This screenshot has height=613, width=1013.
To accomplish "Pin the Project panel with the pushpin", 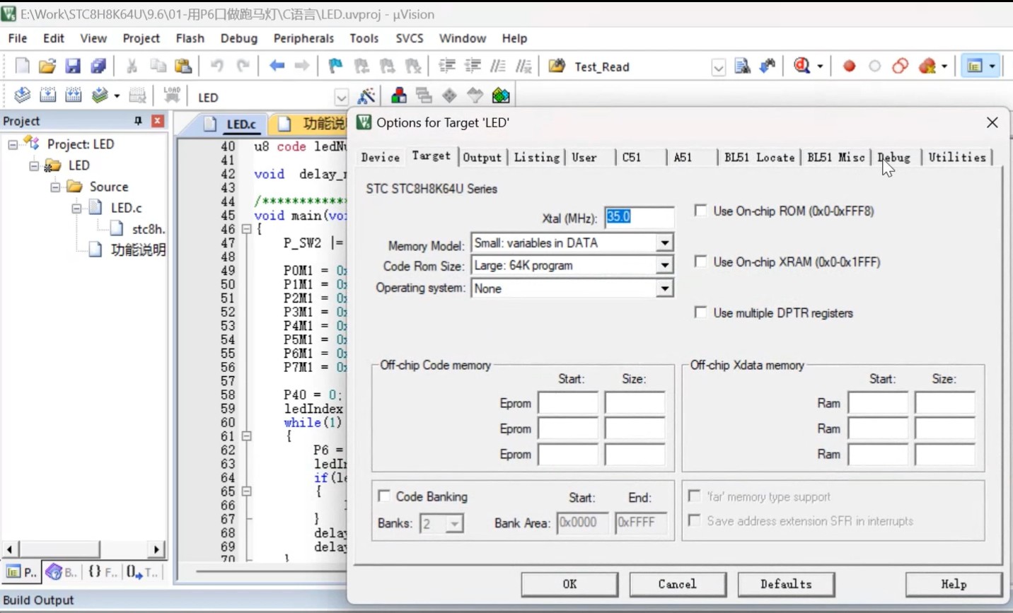I will point(138,121).
